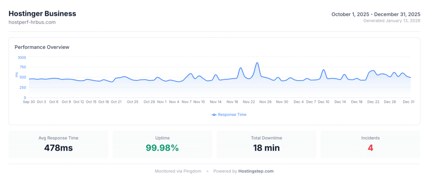
Task: Toggle the Response Time legend label
Action: pos(232,115)
